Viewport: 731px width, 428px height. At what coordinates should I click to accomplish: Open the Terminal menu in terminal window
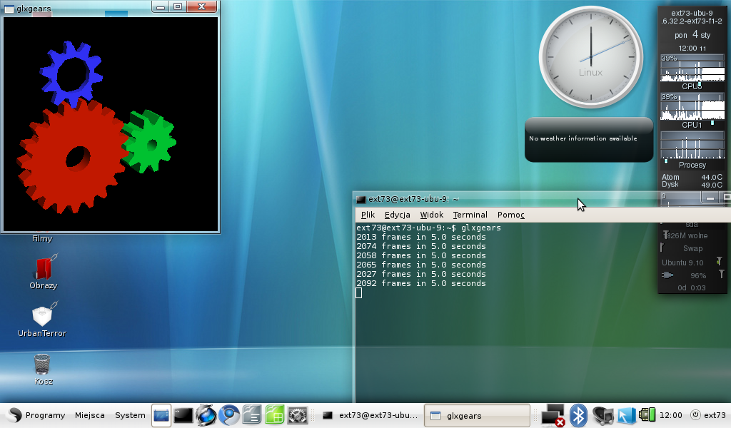coord(470,215)
